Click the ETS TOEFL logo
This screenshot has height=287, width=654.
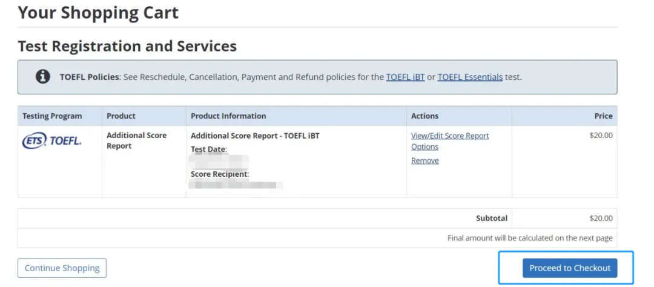click(51, 141)
